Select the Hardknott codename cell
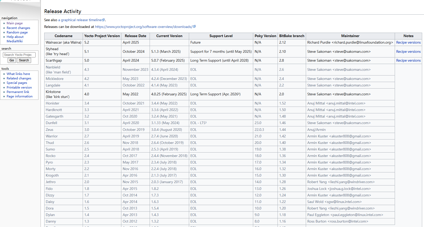Screen dimensions: 424x227 pyautogui.click(x=64, y=110)
